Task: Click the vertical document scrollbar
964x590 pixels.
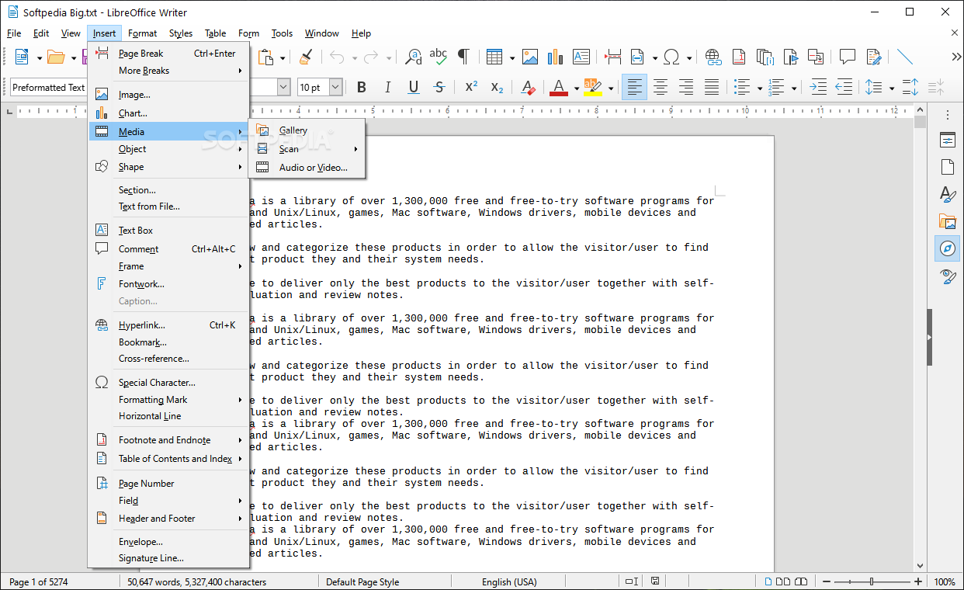Action: point(920,338)
